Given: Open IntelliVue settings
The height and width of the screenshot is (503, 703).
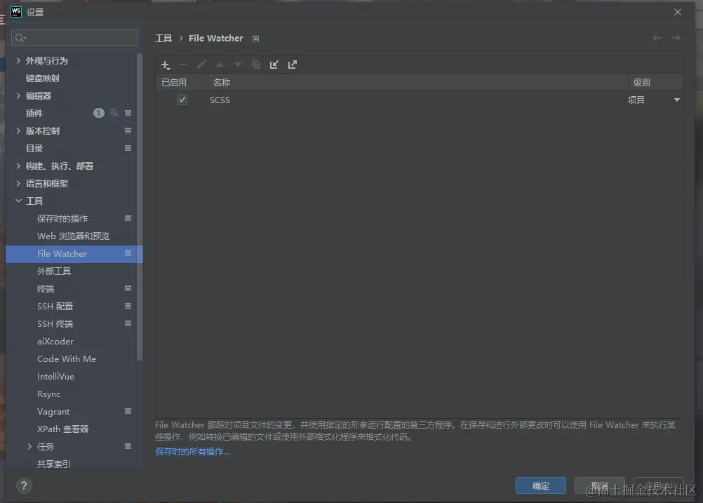Looking at the screenshot, I should tap(55, 377).
